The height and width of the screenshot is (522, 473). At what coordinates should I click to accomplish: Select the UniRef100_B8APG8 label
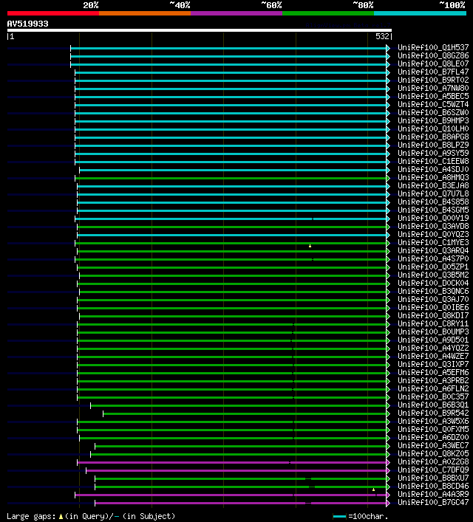(433, 137)
